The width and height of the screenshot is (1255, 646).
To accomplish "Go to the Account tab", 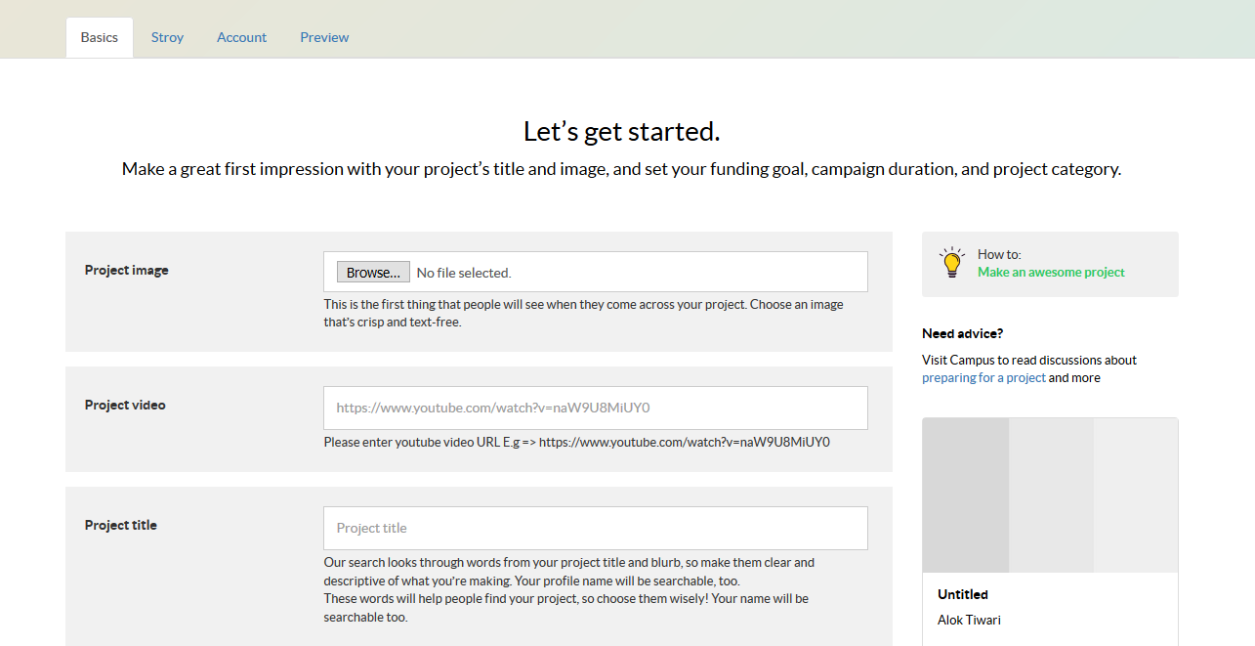I will tap(241, 37).
